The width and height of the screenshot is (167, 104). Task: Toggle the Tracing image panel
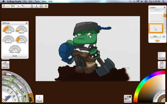coord(161,56)
